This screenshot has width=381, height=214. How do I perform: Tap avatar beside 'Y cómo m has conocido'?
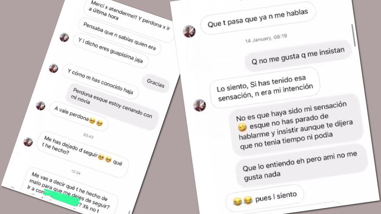point(53,68)
